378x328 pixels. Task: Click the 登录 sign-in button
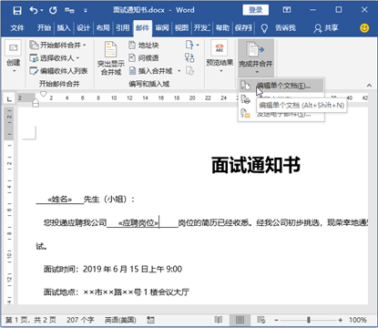point(256,10)
